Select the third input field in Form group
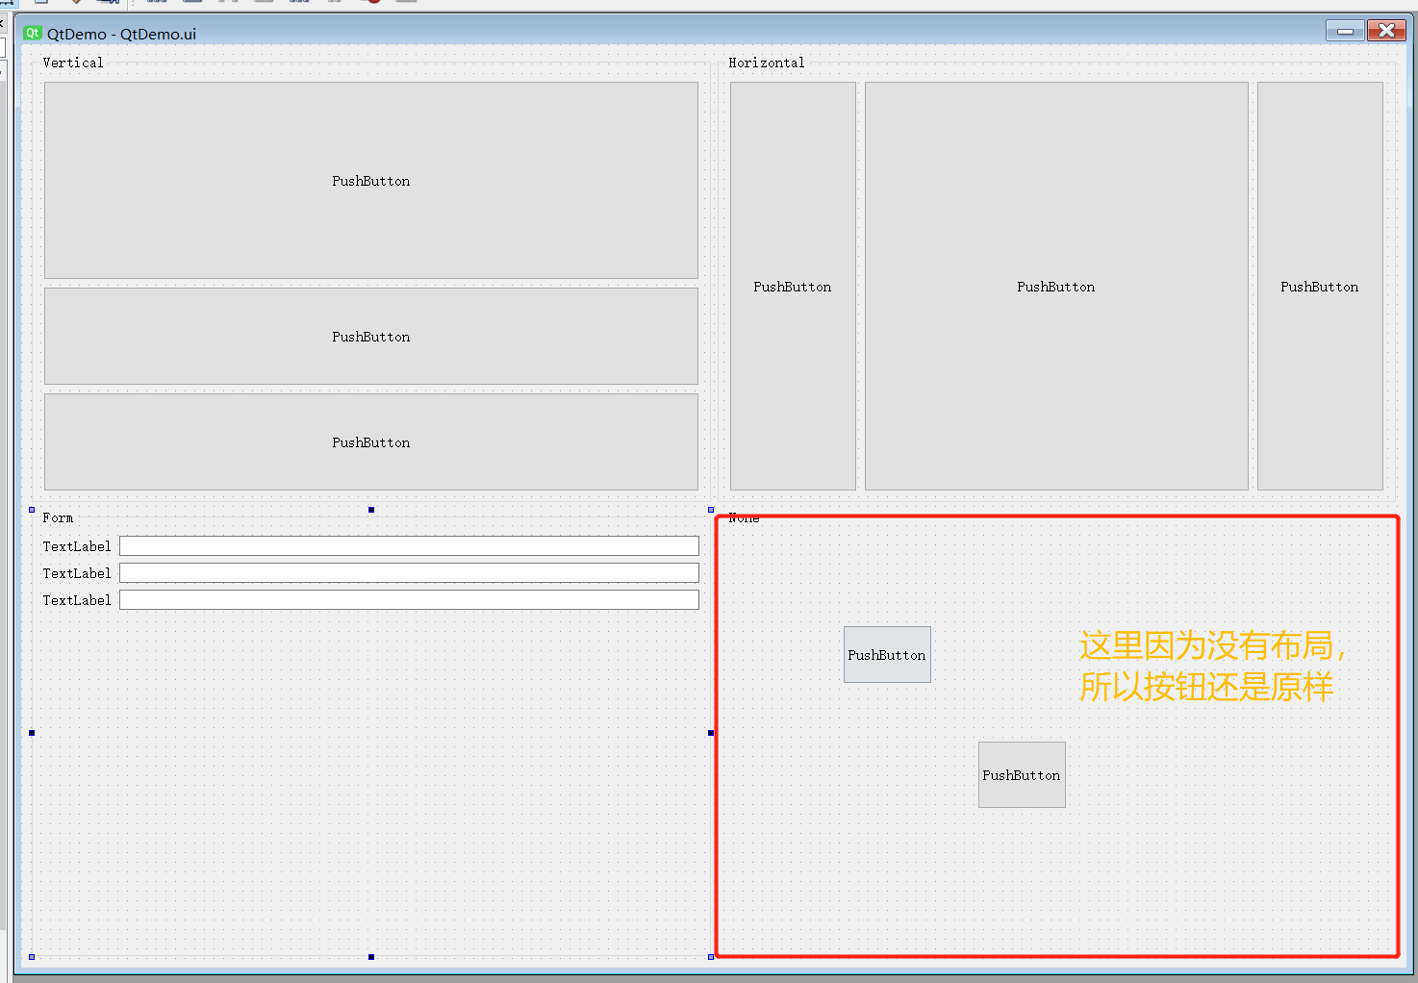Screen dimensions: 1418x983 pos(409,600)
